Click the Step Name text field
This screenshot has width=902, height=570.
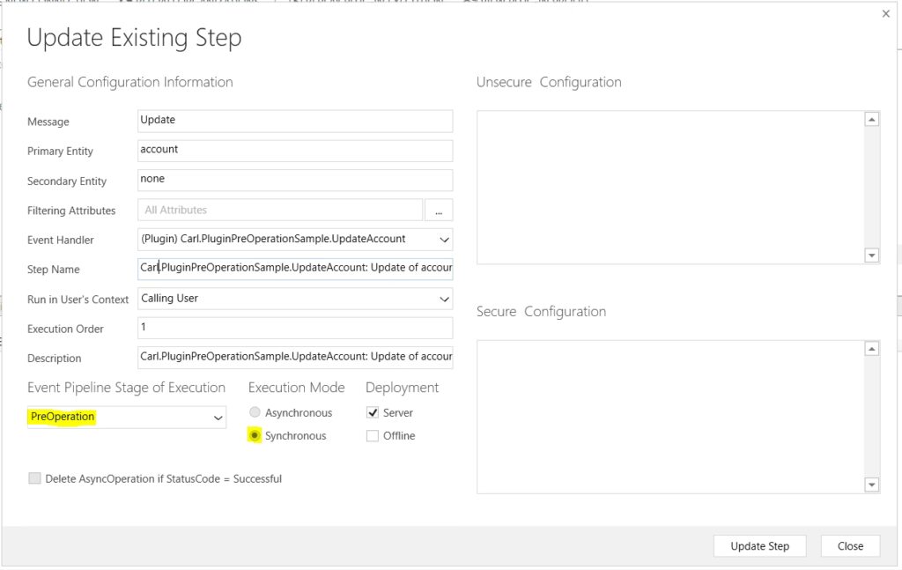click(295, 269)
